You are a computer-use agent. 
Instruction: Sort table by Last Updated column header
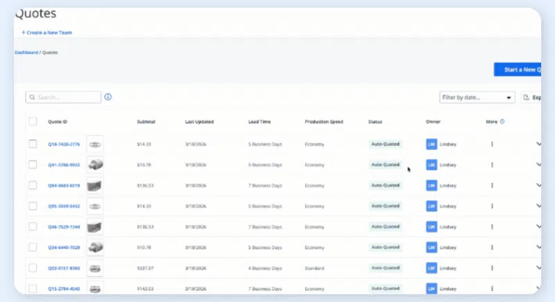199,121
